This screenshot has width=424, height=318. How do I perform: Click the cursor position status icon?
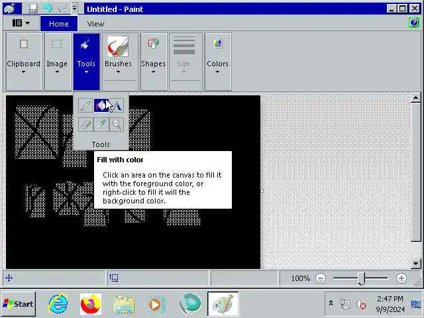point(9,278)
